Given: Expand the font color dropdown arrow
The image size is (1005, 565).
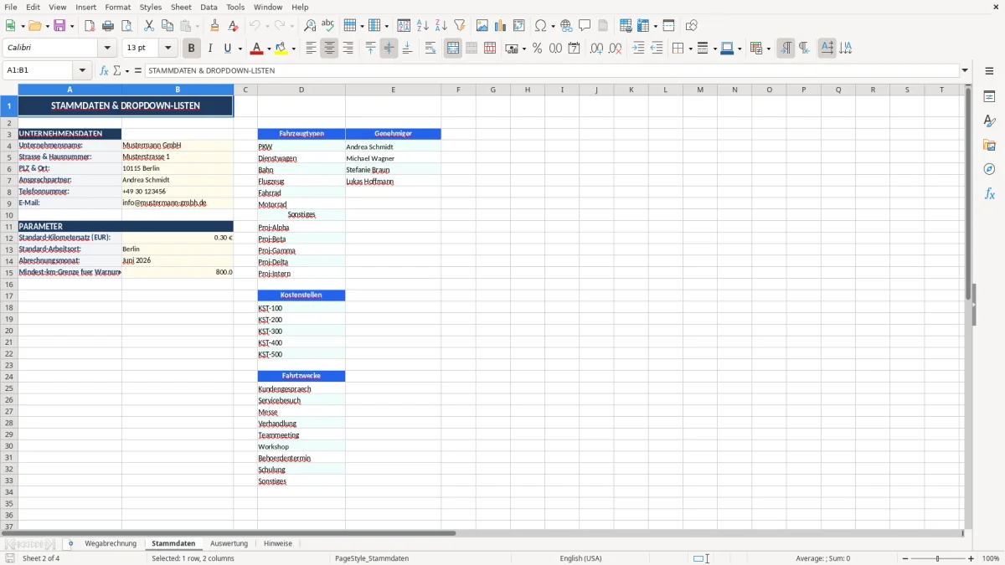Looking at the screenshot, I should 269,49.
